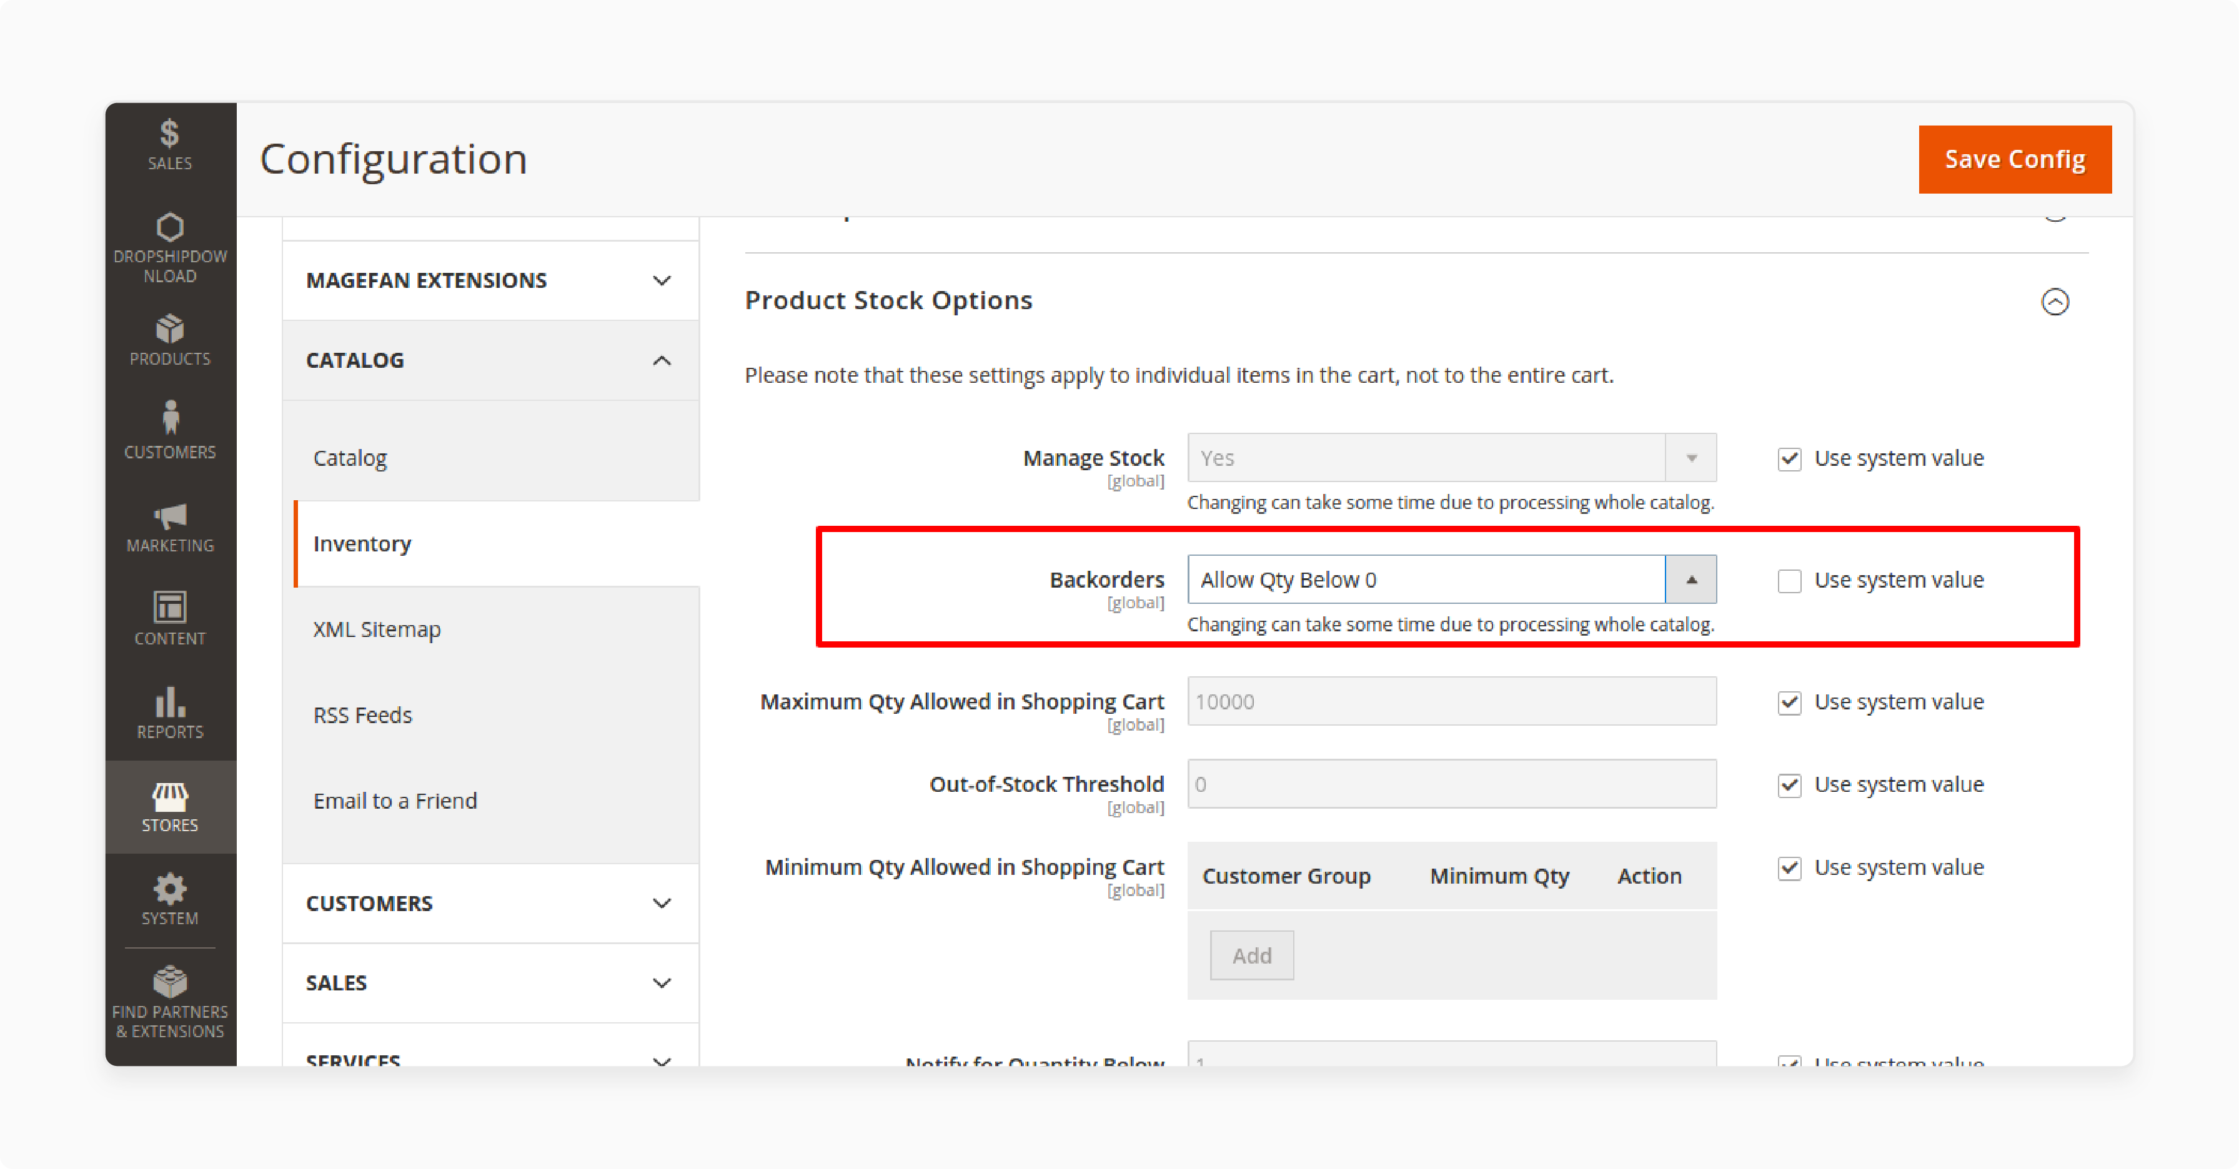Expand the Backorders dropdown menu
Screen dimensions: 2239x1169
click(x=1691, y=580)
